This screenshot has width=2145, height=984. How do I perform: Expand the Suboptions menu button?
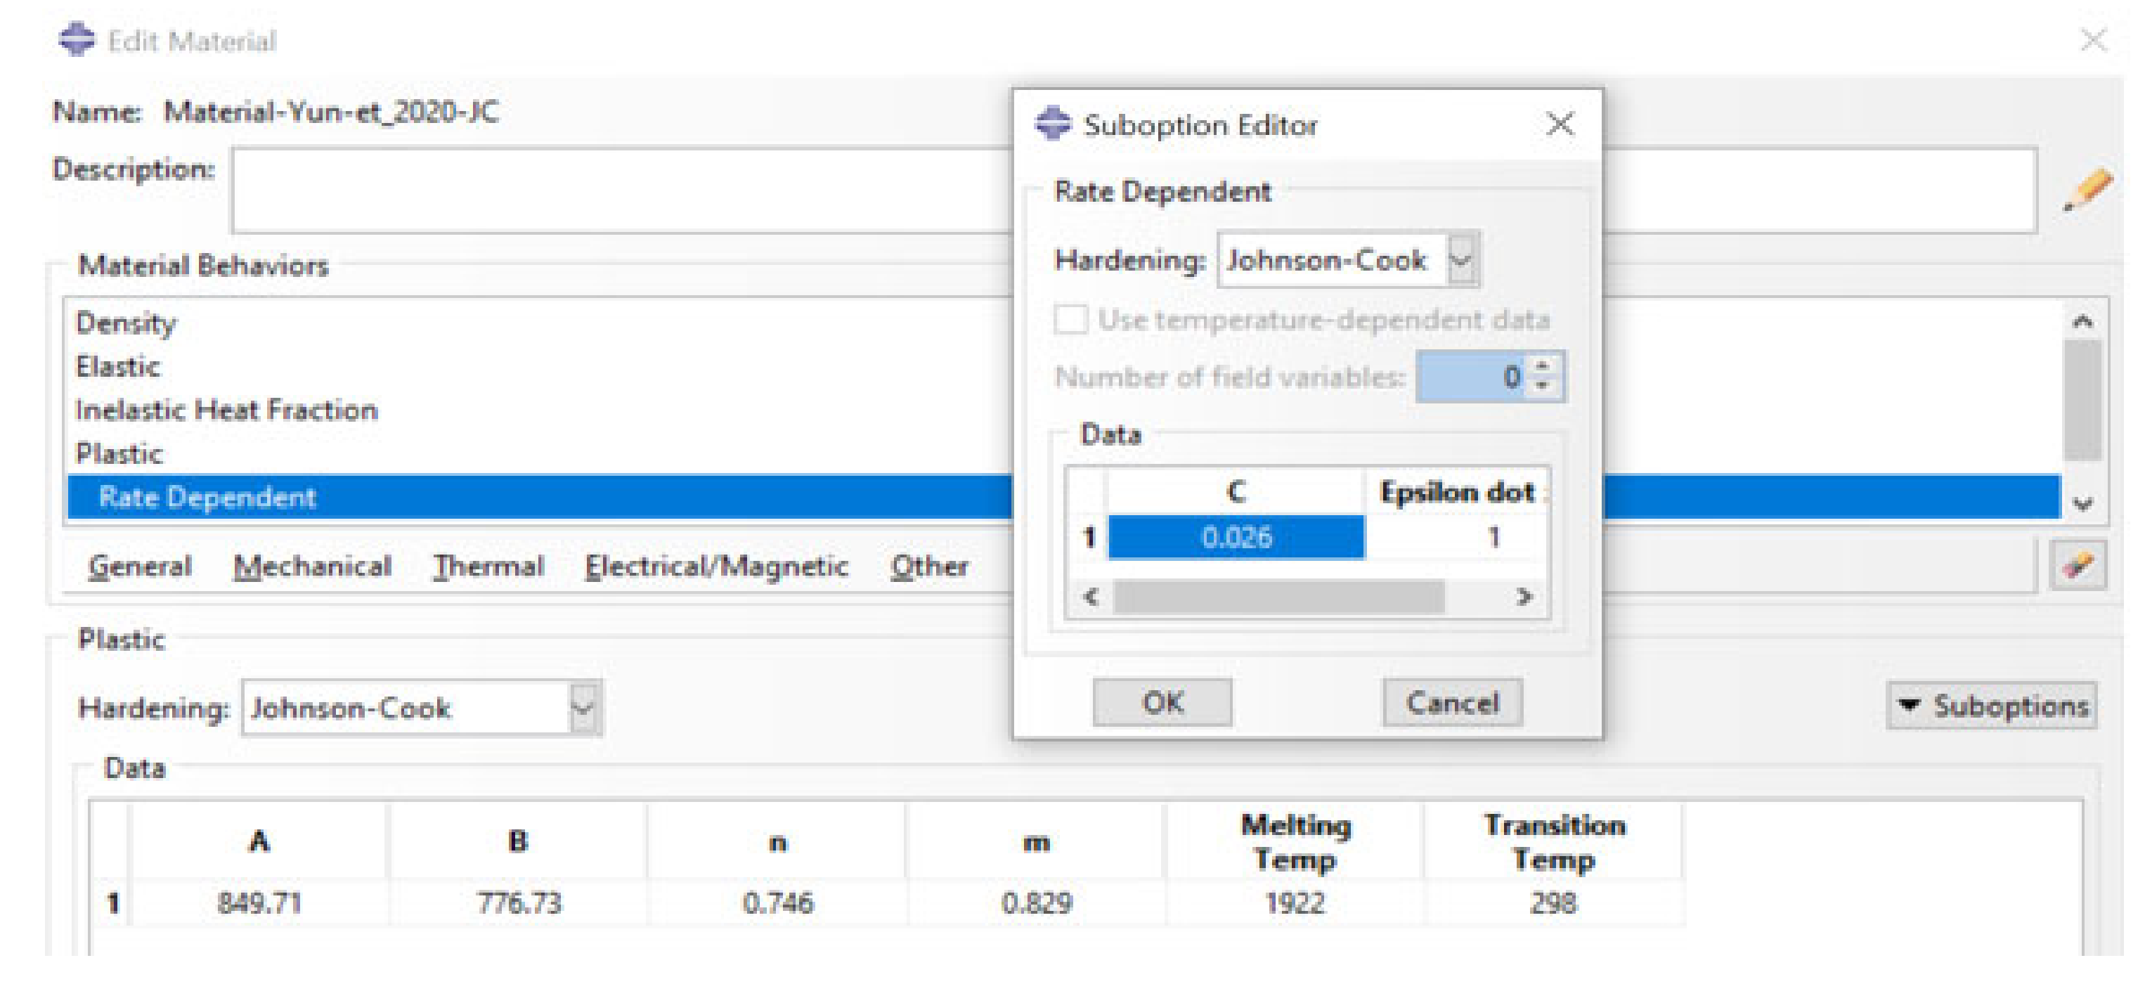(1992, 706)
